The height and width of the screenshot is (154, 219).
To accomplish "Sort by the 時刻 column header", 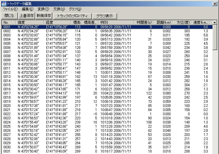I will click(117, 22).
